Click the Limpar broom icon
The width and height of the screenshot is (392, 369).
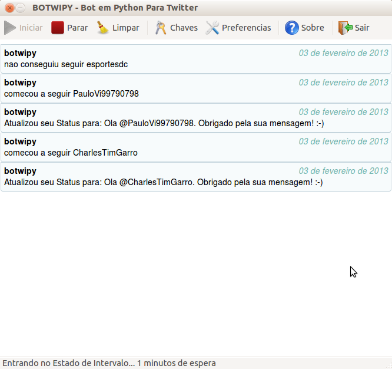103,28
